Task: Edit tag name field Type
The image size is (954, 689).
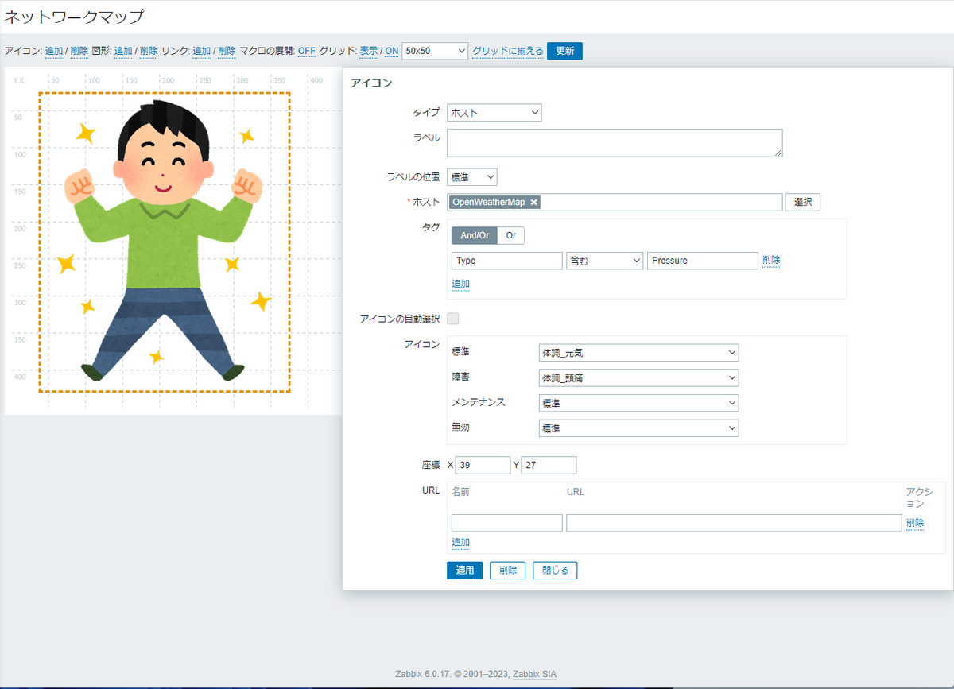Action: pyautogui.click(x=506, y=261)
